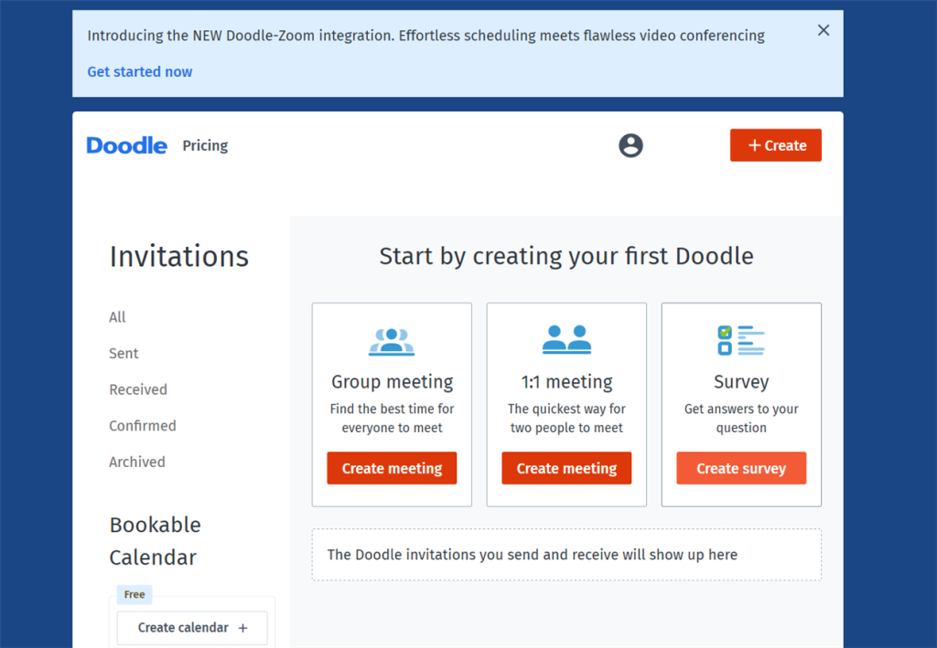Click the Free badge on Bookable Calendar
This screenshot has height=648, width=937.
tap(135, 594)
